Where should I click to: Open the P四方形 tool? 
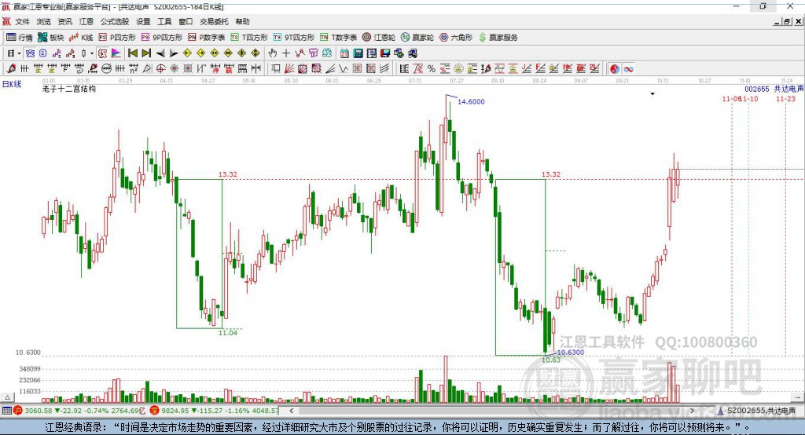(117, 38)
